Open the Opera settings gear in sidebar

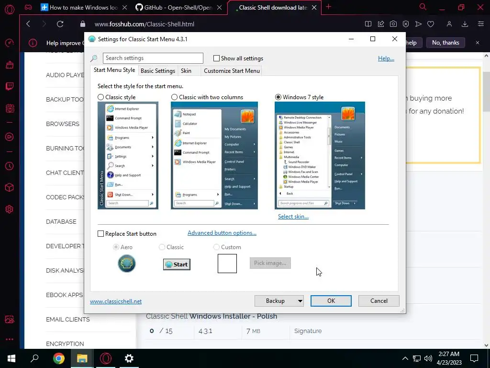point(10,209)
